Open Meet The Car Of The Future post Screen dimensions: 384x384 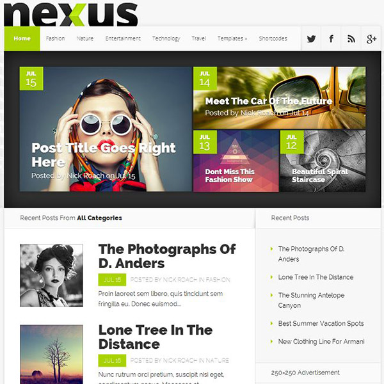point(268,101)
